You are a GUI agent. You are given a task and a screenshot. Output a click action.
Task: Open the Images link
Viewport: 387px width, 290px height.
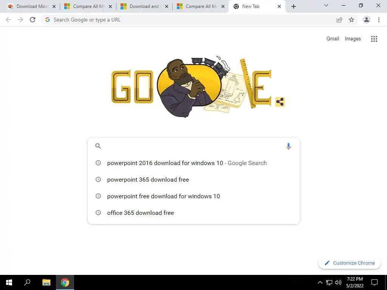pyautogui.click(x=353, y=39)
